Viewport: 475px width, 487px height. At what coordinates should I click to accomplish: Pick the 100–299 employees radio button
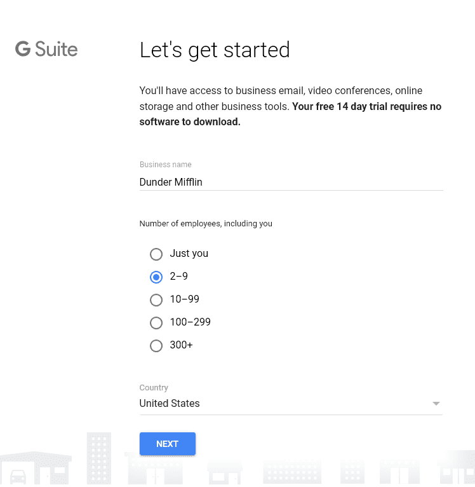[156, 323]
